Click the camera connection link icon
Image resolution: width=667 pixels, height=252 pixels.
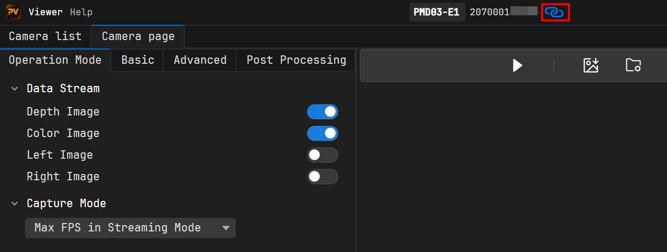555,12
